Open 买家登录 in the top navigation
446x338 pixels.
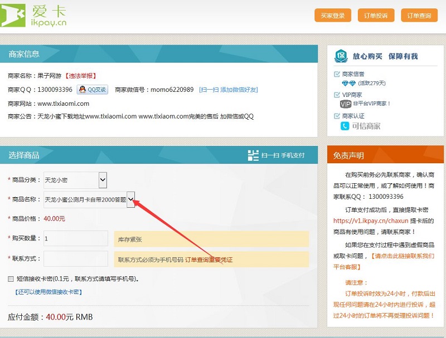point(333,16)
